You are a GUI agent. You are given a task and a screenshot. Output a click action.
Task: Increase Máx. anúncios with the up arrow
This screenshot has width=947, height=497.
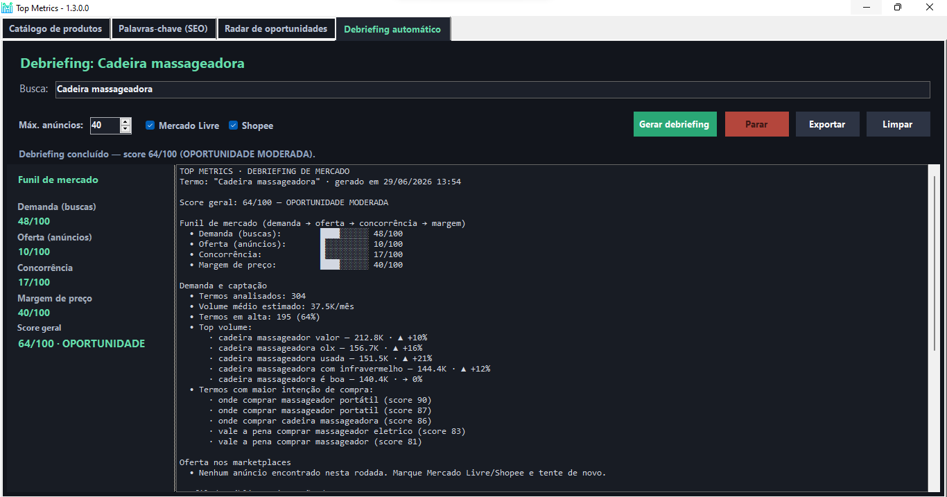(x=125, y=122)
